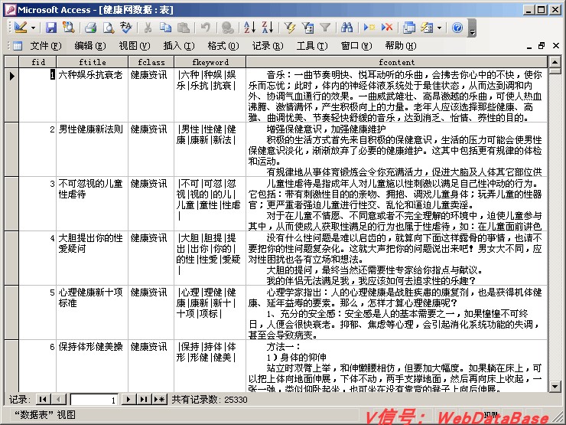Switch to design view with the View icon
This screenshot has width=566, height=425.
[21, 28]
